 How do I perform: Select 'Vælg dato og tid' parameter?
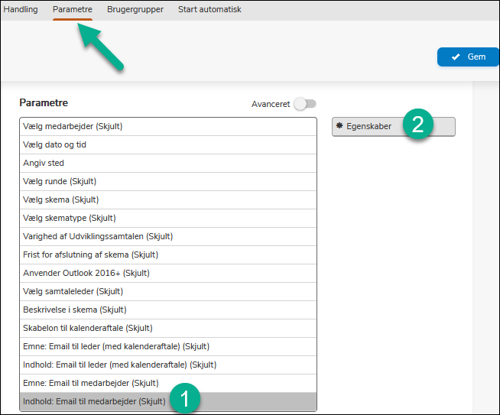coord(56,144)
